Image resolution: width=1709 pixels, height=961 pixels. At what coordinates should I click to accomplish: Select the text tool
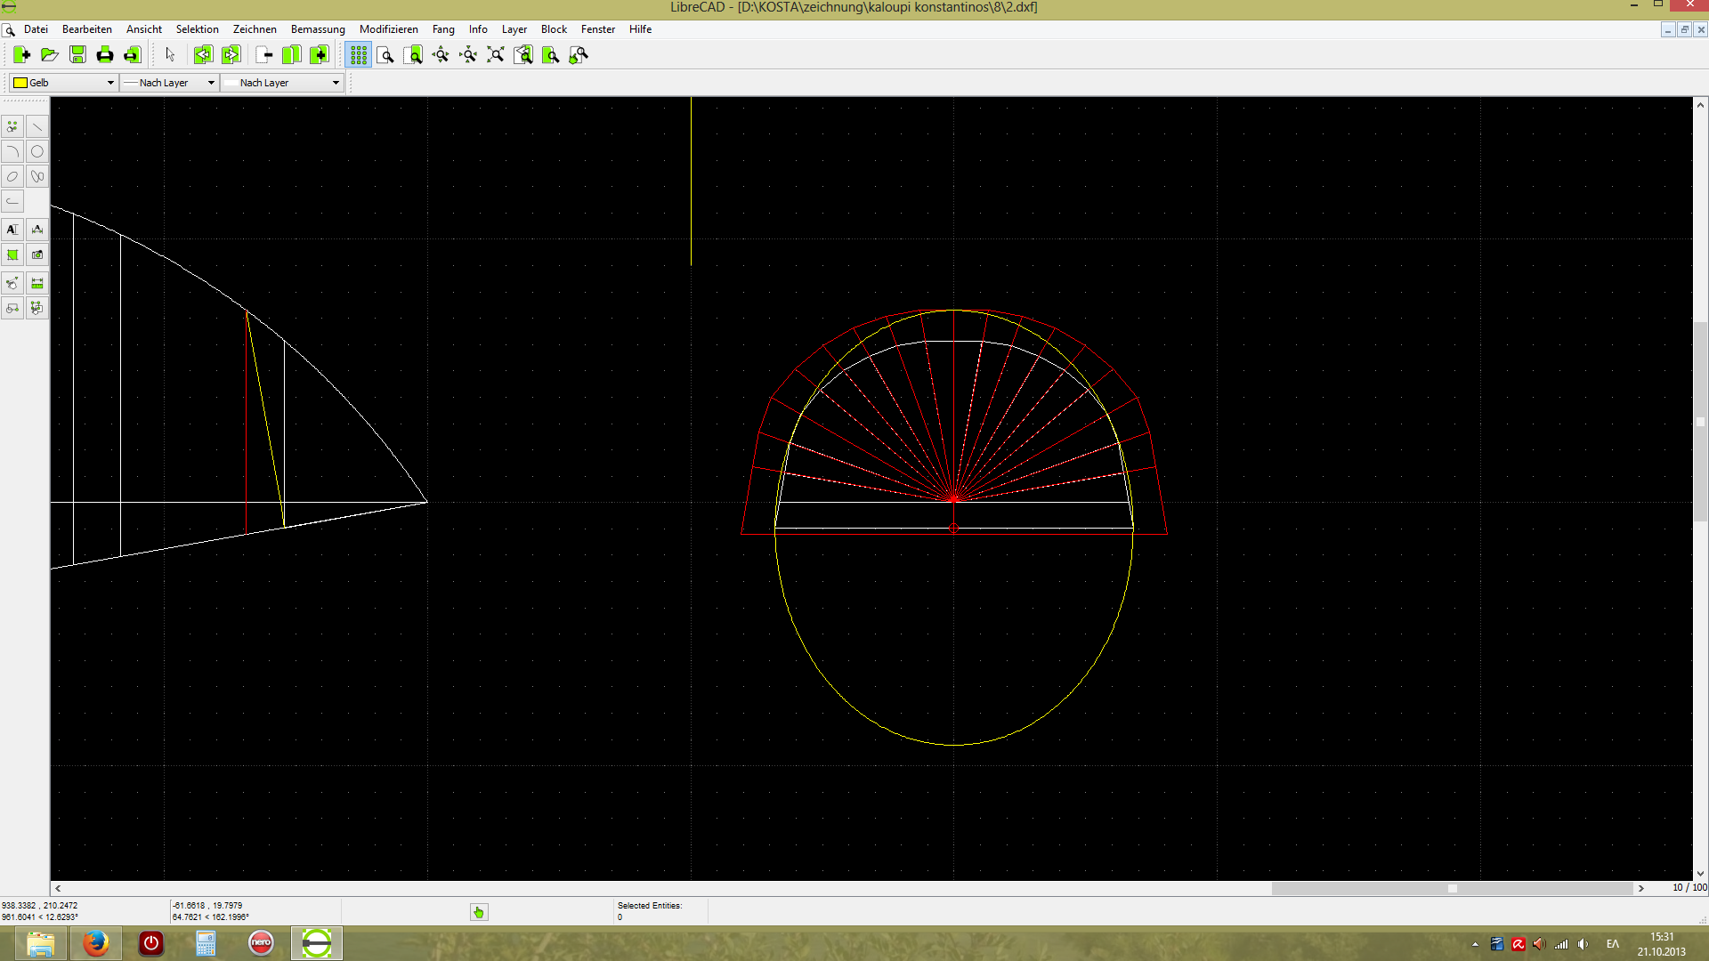click(12, 230)
